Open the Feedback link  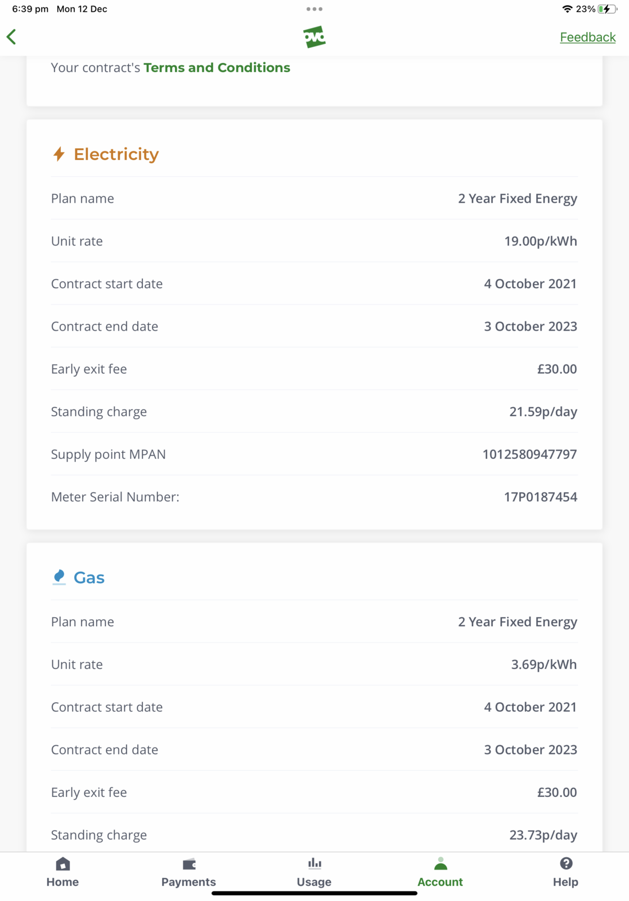(587, 37)
